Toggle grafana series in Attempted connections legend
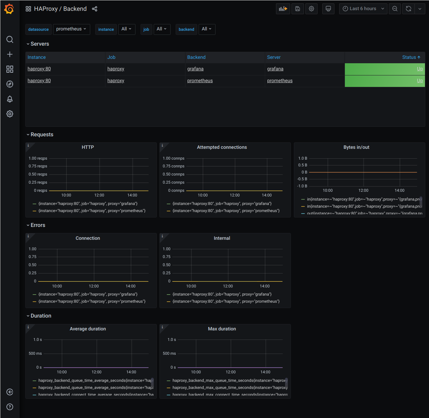 [x=222, y=204]
